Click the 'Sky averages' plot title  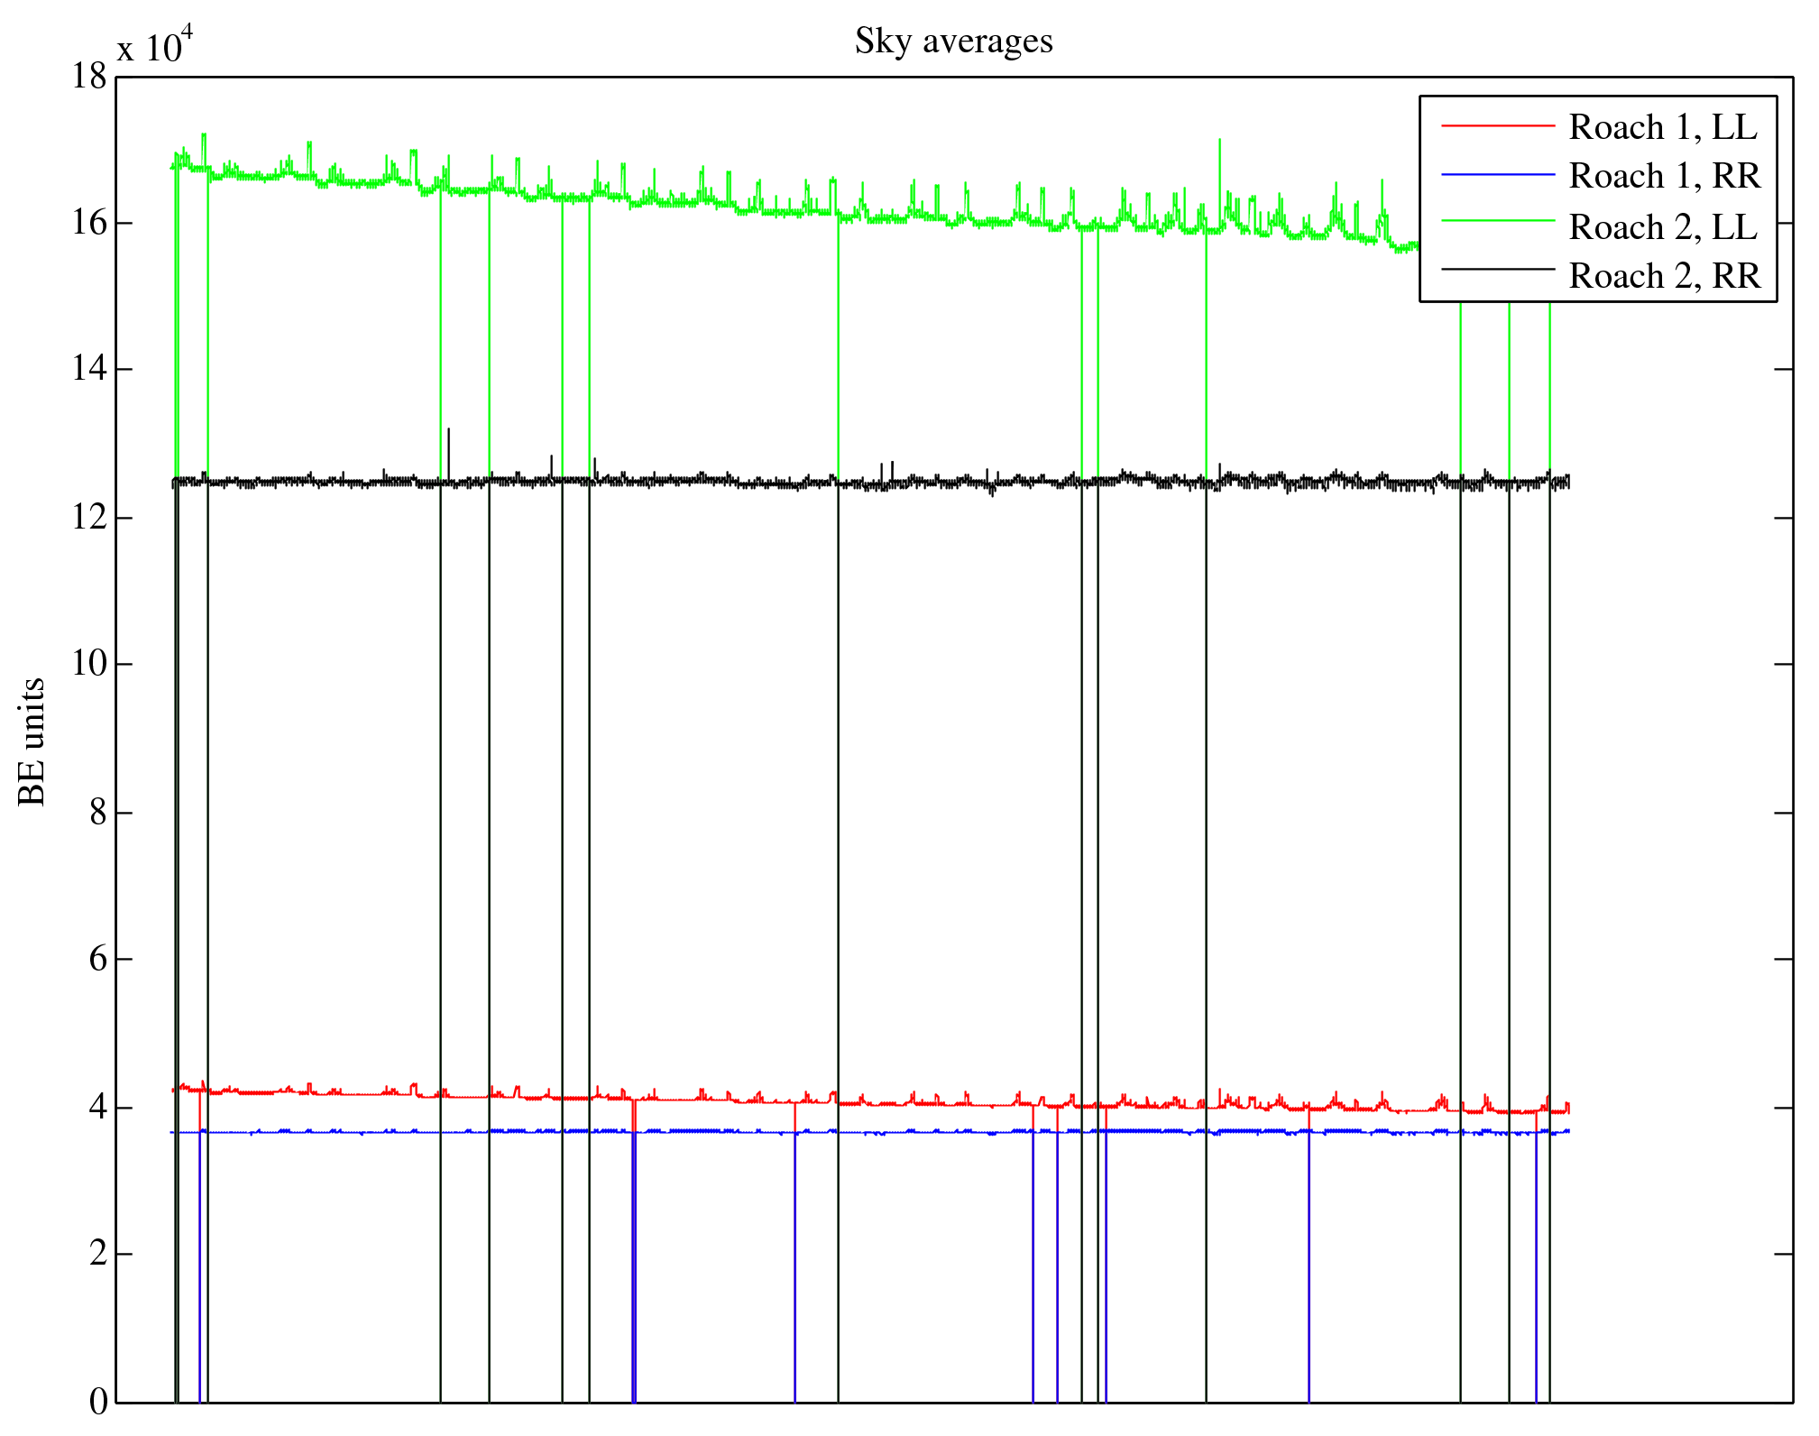pyautogui.click(x=953, y=41)
